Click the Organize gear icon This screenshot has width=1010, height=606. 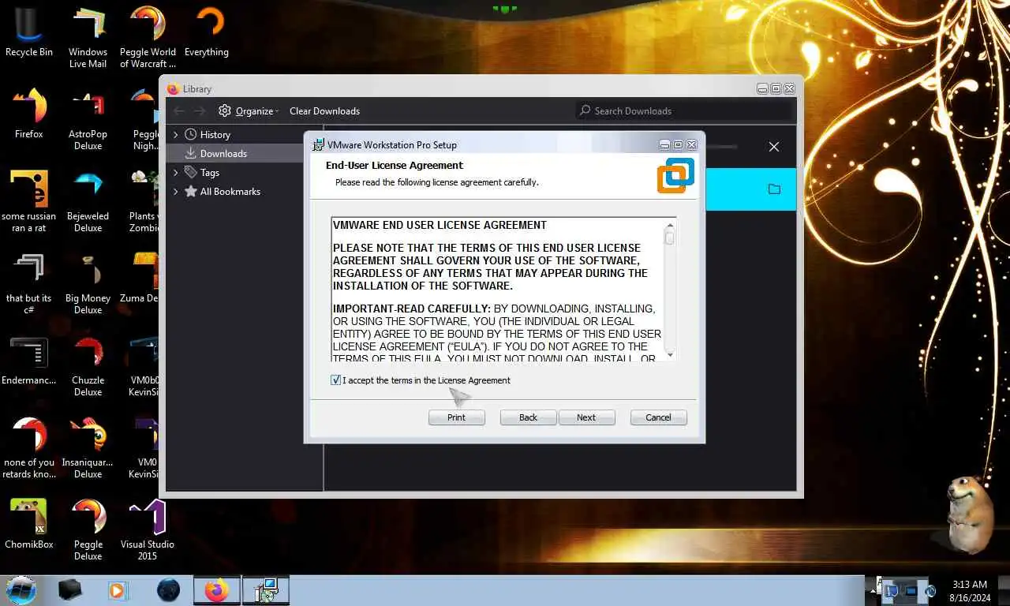[x=225, y=111]
